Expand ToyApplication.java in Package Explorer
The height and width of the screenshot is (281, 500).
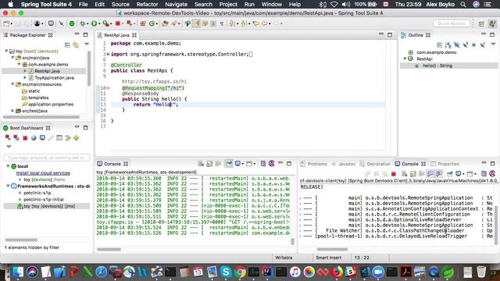(x=25, y=77)
